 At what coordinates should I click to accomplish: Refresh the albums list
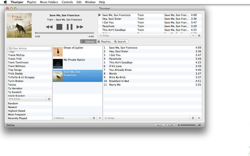(94, 118)
